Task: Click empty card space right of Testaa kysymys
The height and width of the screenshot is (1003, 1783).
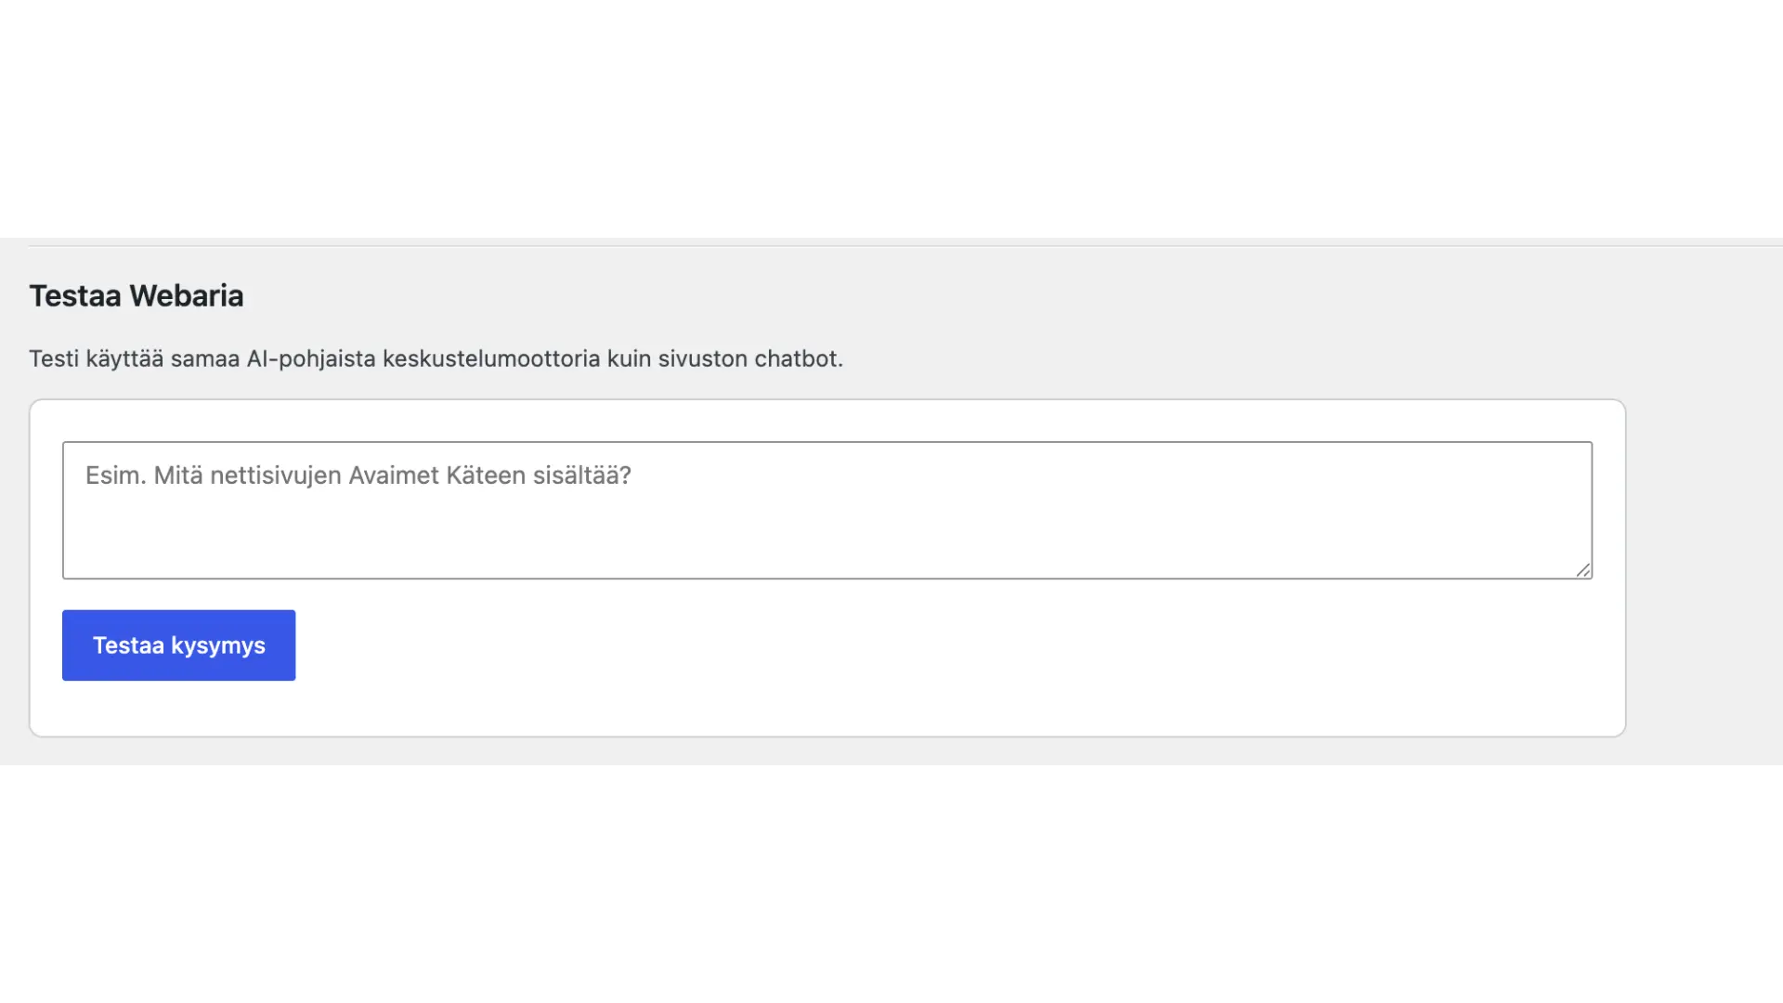Action: 957,645
